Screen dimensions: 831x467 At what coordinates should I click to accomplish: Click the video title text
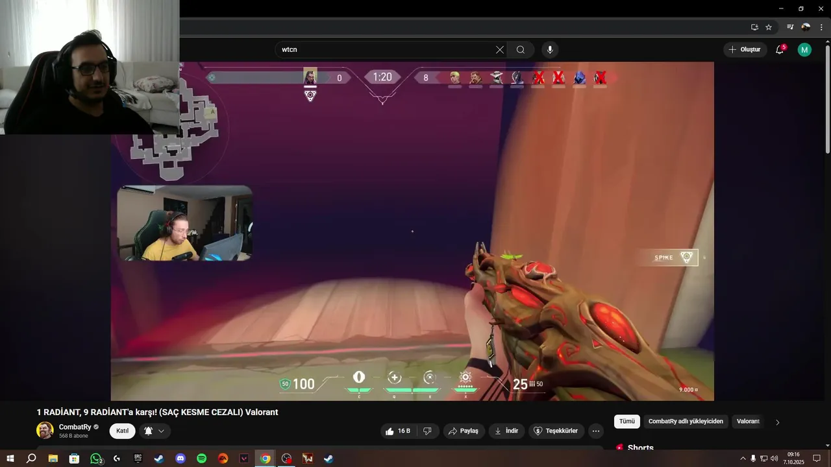pyautogui.click(x=157, y=413)
